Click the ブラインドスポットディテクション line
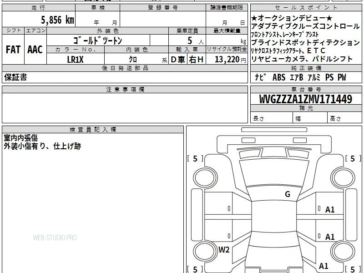 point(305,42)
